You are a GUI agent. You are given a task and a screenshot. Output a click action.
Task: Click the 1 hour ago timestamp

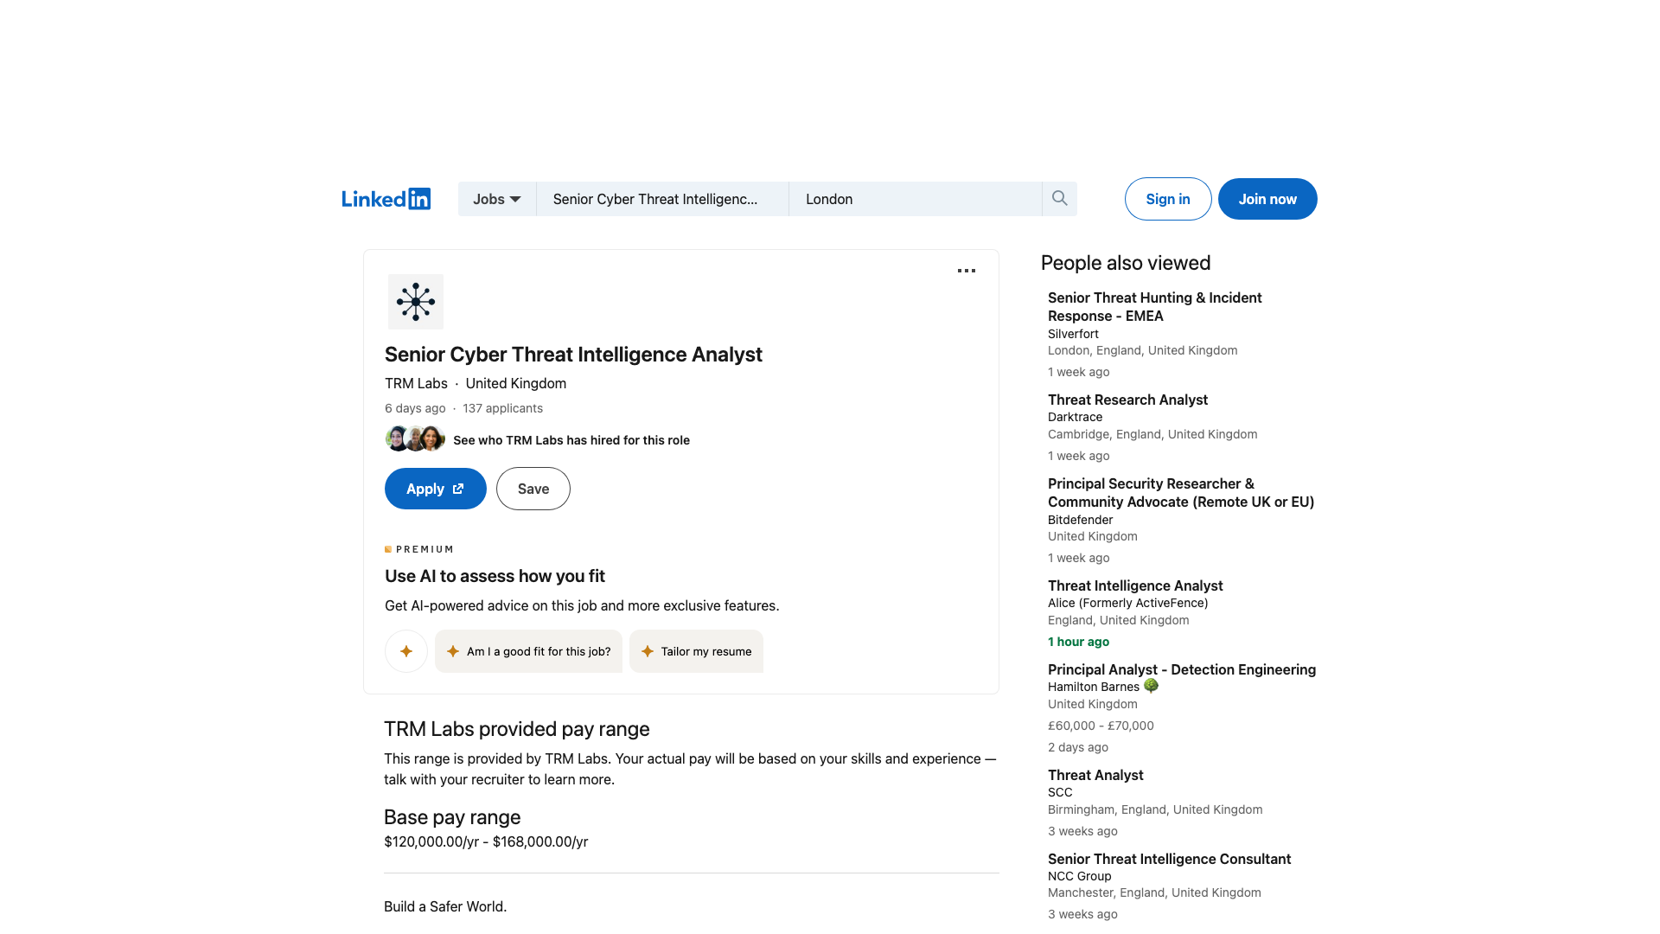tap(1078, 642)
